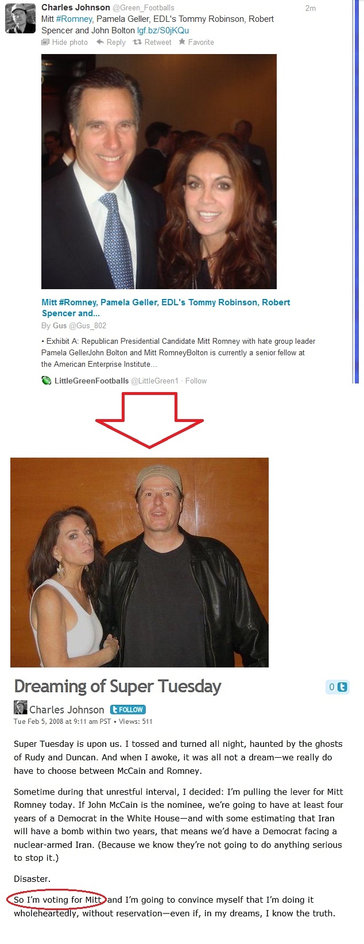
Task: Click the #Romney hashtag in the tweet
Action: (74, 19)
